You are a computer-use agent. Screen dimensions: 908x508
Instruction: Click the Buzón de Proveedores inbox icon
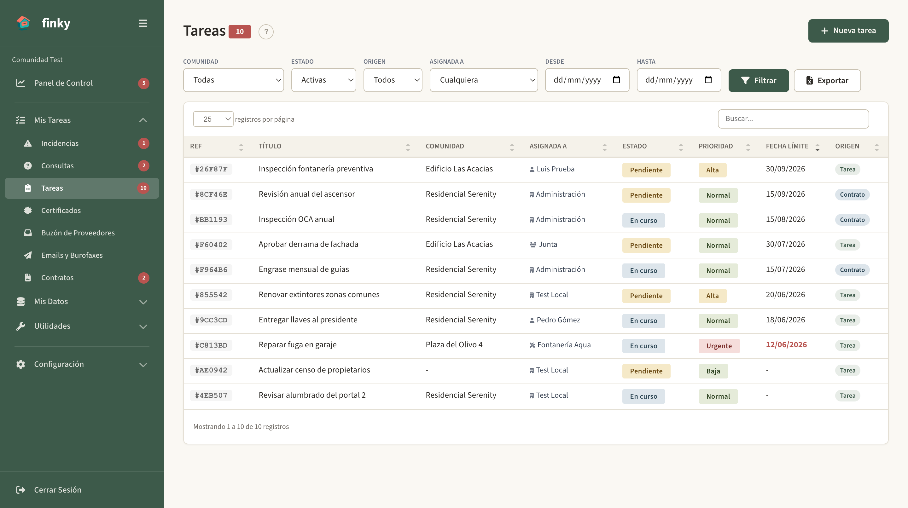point(28,233)
